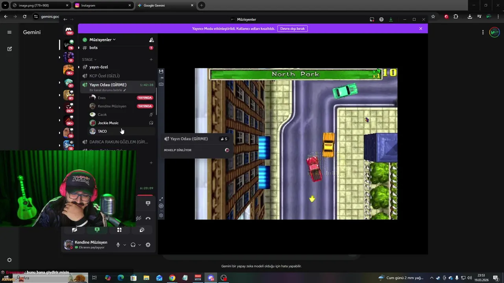
Task: Show hidden system tray icons chevron
Action: click(x=432, y=278)
